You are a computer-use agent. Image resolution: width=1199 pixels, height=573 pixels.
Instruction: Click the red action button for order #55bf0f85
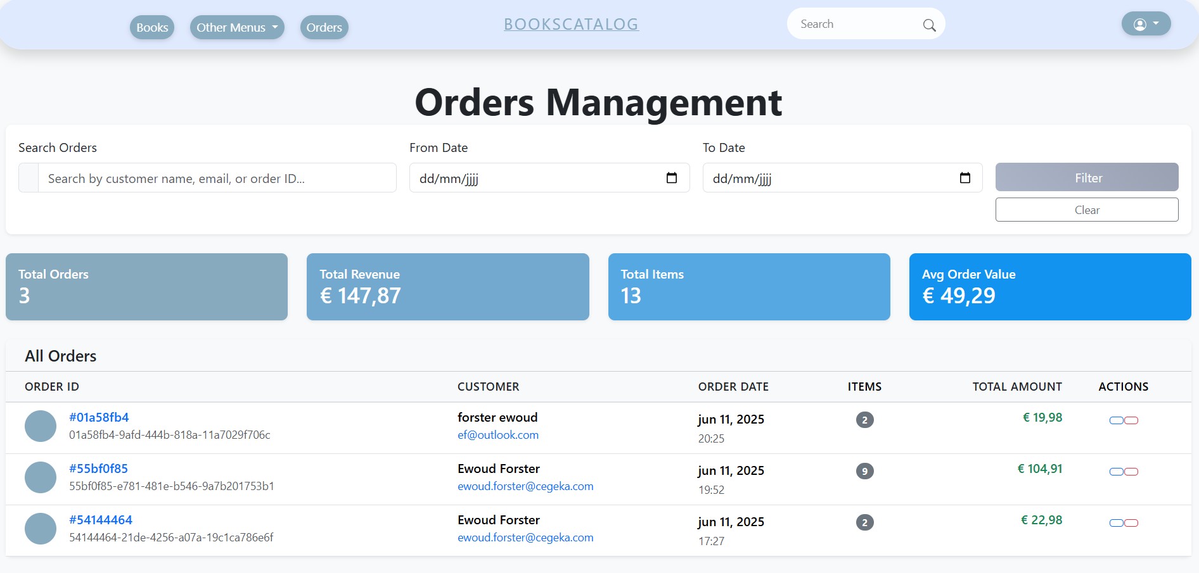point(1131,472)
